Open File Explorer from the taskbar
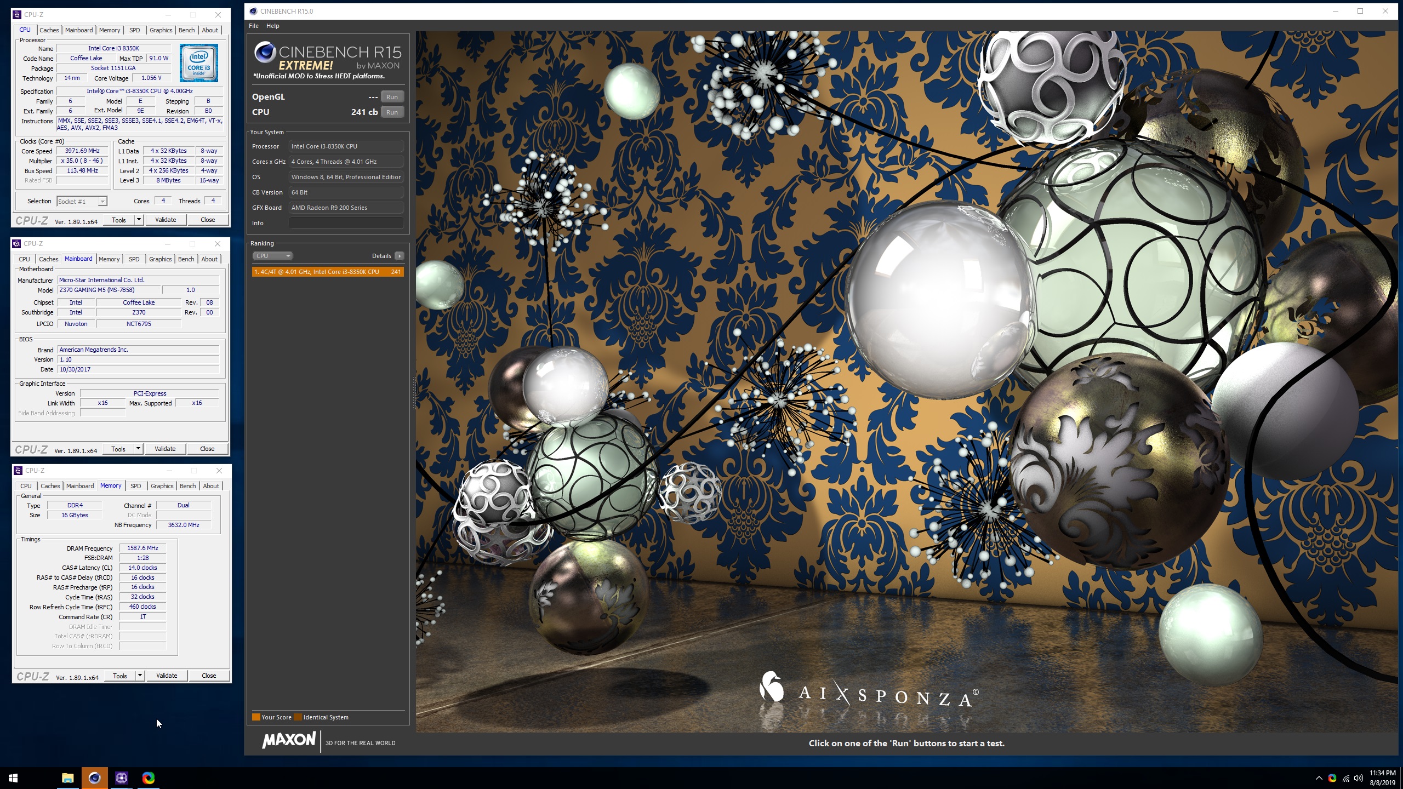This screenshot has width=1403, height=789. click(x=67, y=777)
